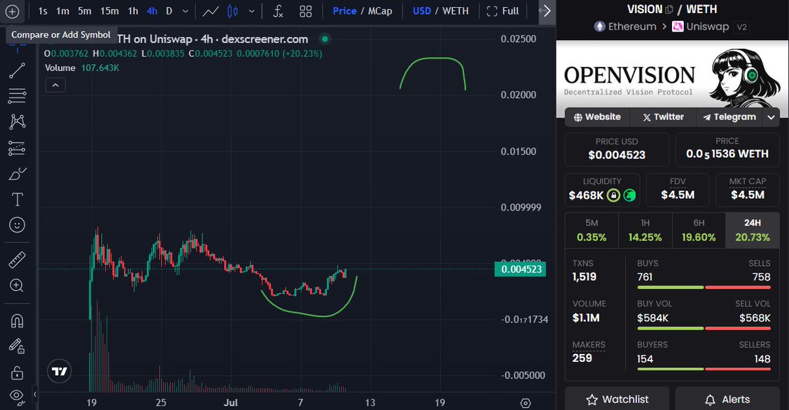
Task: Expand more social links chevron beside Telegram
Action: click(x=771, y=117)
